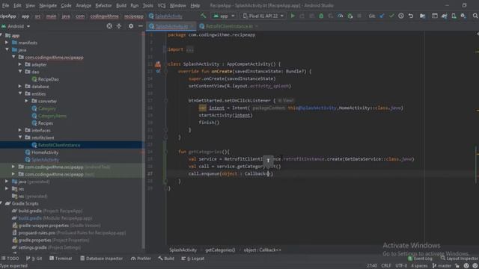
Task: Expand the converter package
Action: pyautogui.click(x=27, y=101)
